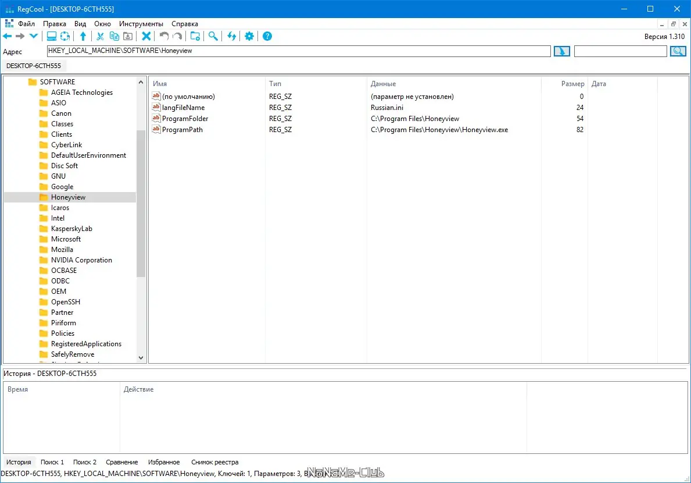Select the Disc Soft registry key
The image size is (691, 483).
[65, 166]
